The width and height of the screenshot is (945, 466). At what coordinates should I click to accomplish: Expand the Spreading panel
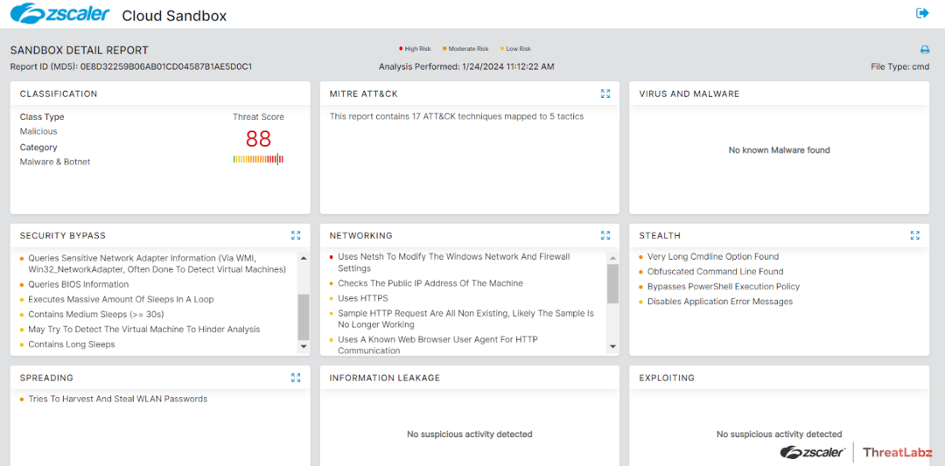coord(296,378)
